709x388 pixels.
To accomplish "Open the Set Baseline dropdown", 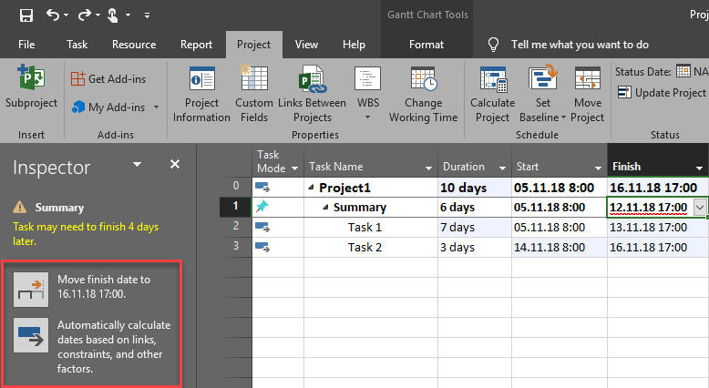I will [543, 94].
